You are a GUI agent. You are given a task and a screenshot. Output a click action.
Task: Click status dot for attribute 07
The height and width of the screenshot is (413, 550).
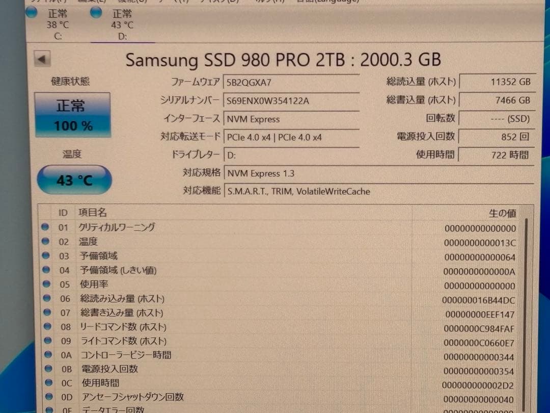(47, 312)
